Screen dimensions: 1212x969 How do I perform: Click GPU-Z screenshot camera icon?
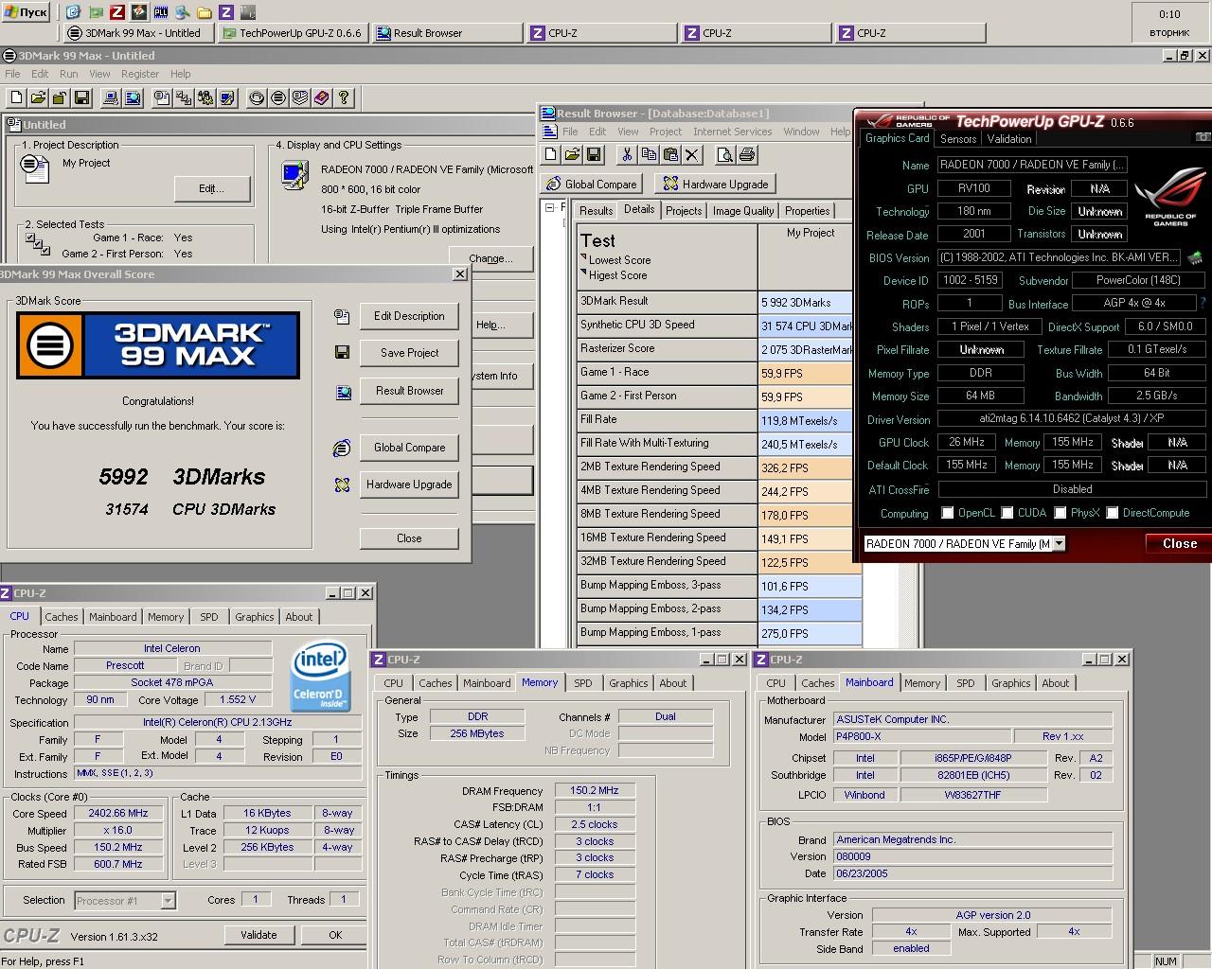(x=1203, y=137)
